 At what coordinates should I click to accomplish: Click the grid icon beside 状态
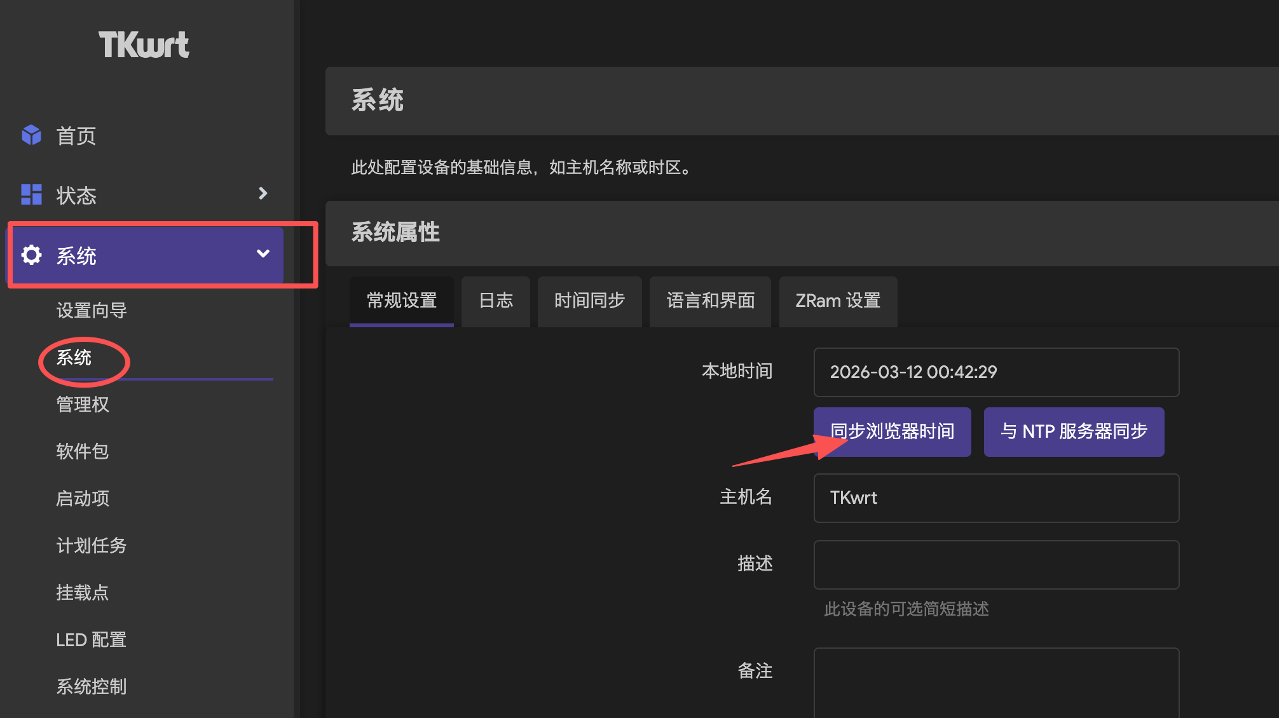click(x=31, y=194)
